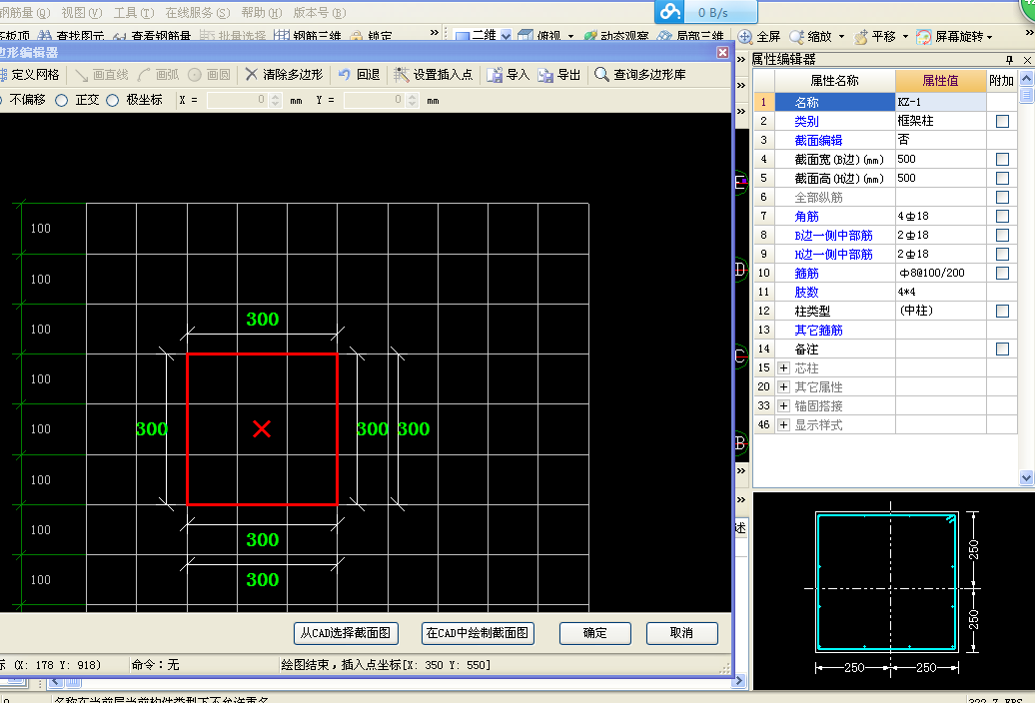The height and width of the screenshot is (703, 1035).
Task: Click the 查找图元 binoculars icon
Action: pyautogui.click(x=45, y=36)
